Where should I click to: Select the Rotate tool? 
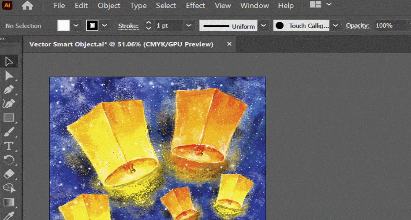pyautogui.click(x=9, y=160)
